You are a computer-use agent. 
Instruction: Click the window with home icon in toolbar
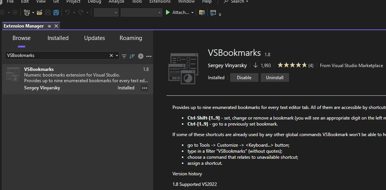213,12
